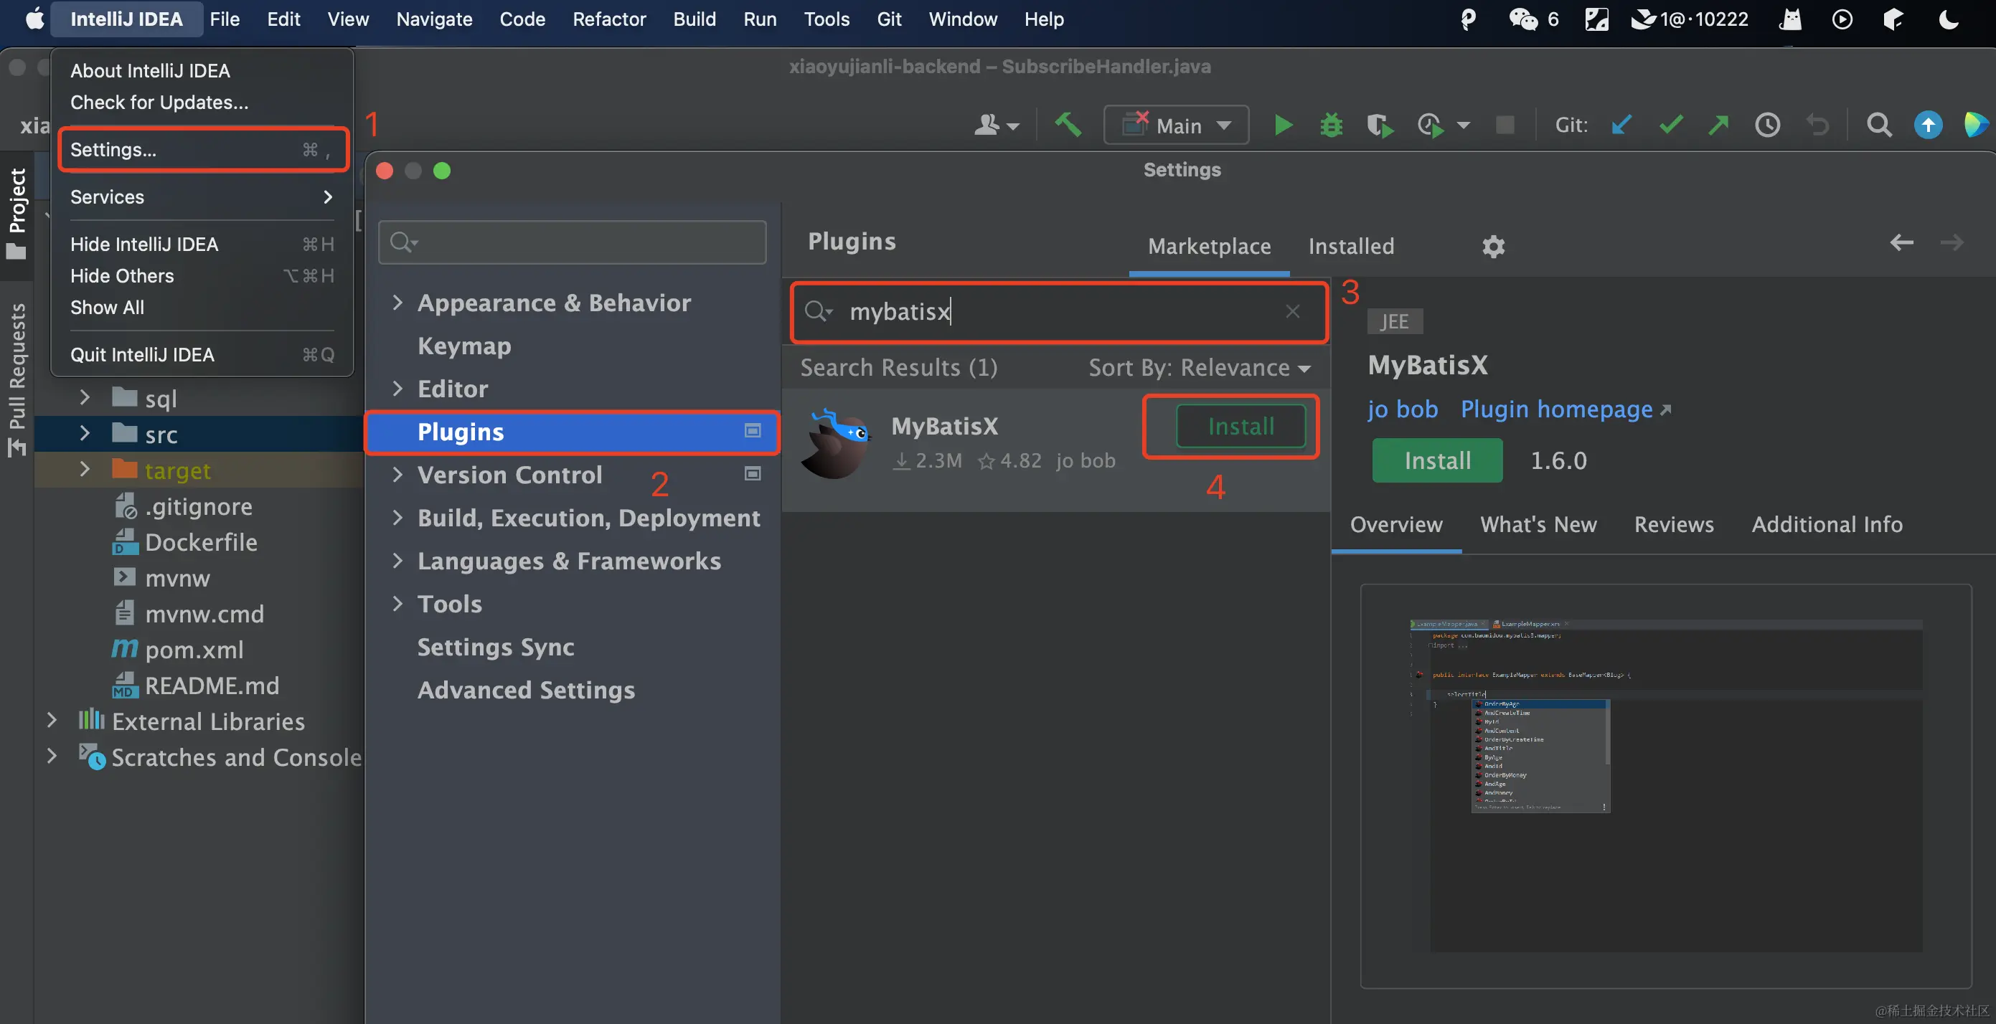Open the Plugin homepage link
Image resolution: width=1996 pixels, height=1024 pixels.
[1566, 409]
